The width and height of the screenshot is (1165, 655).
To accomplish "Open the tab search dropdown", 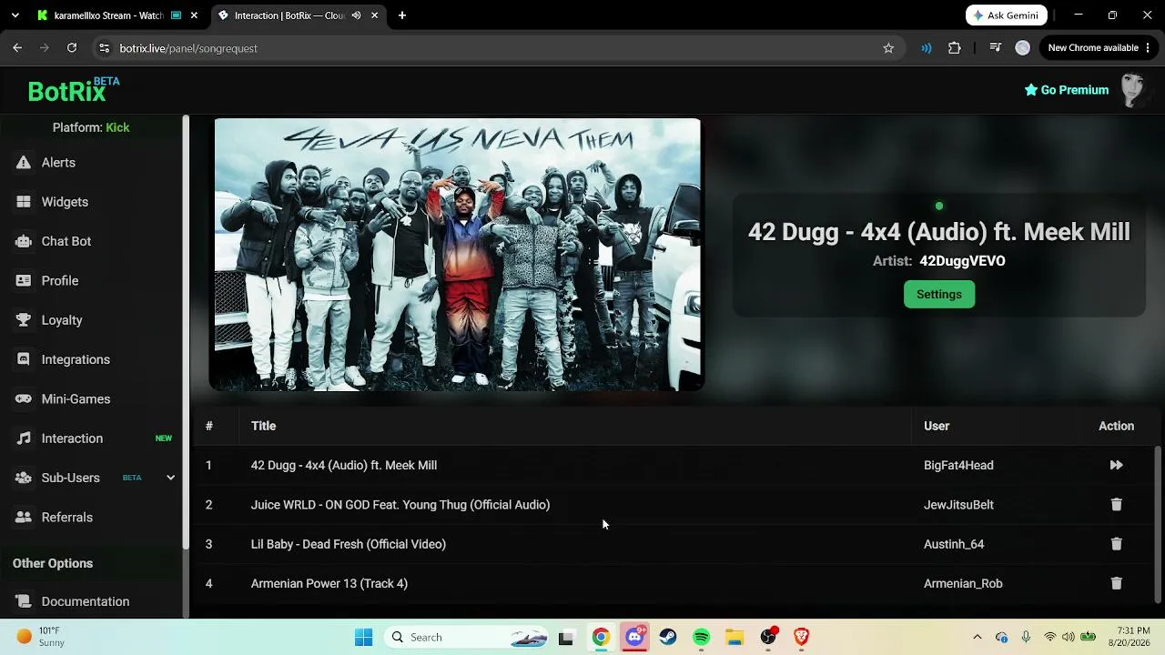I will coord(15,15).
